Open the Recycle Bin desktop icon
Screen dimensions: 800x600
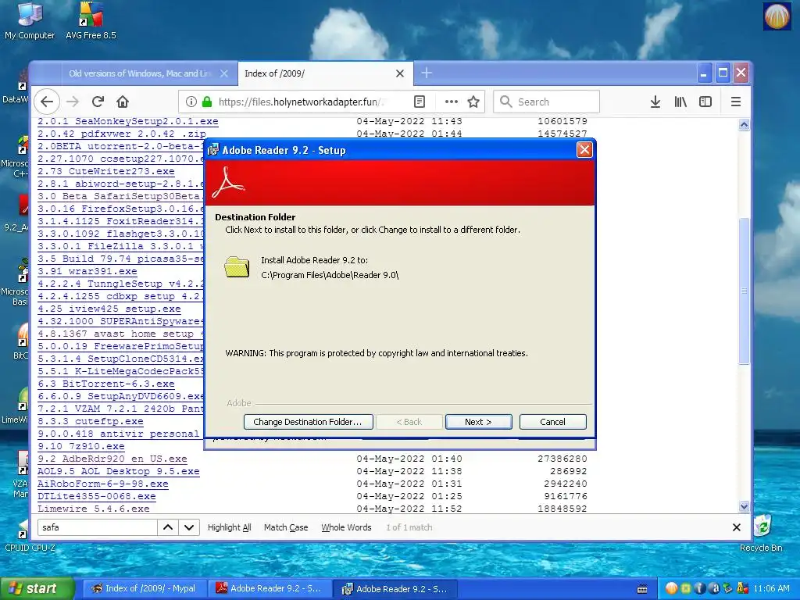761,533
